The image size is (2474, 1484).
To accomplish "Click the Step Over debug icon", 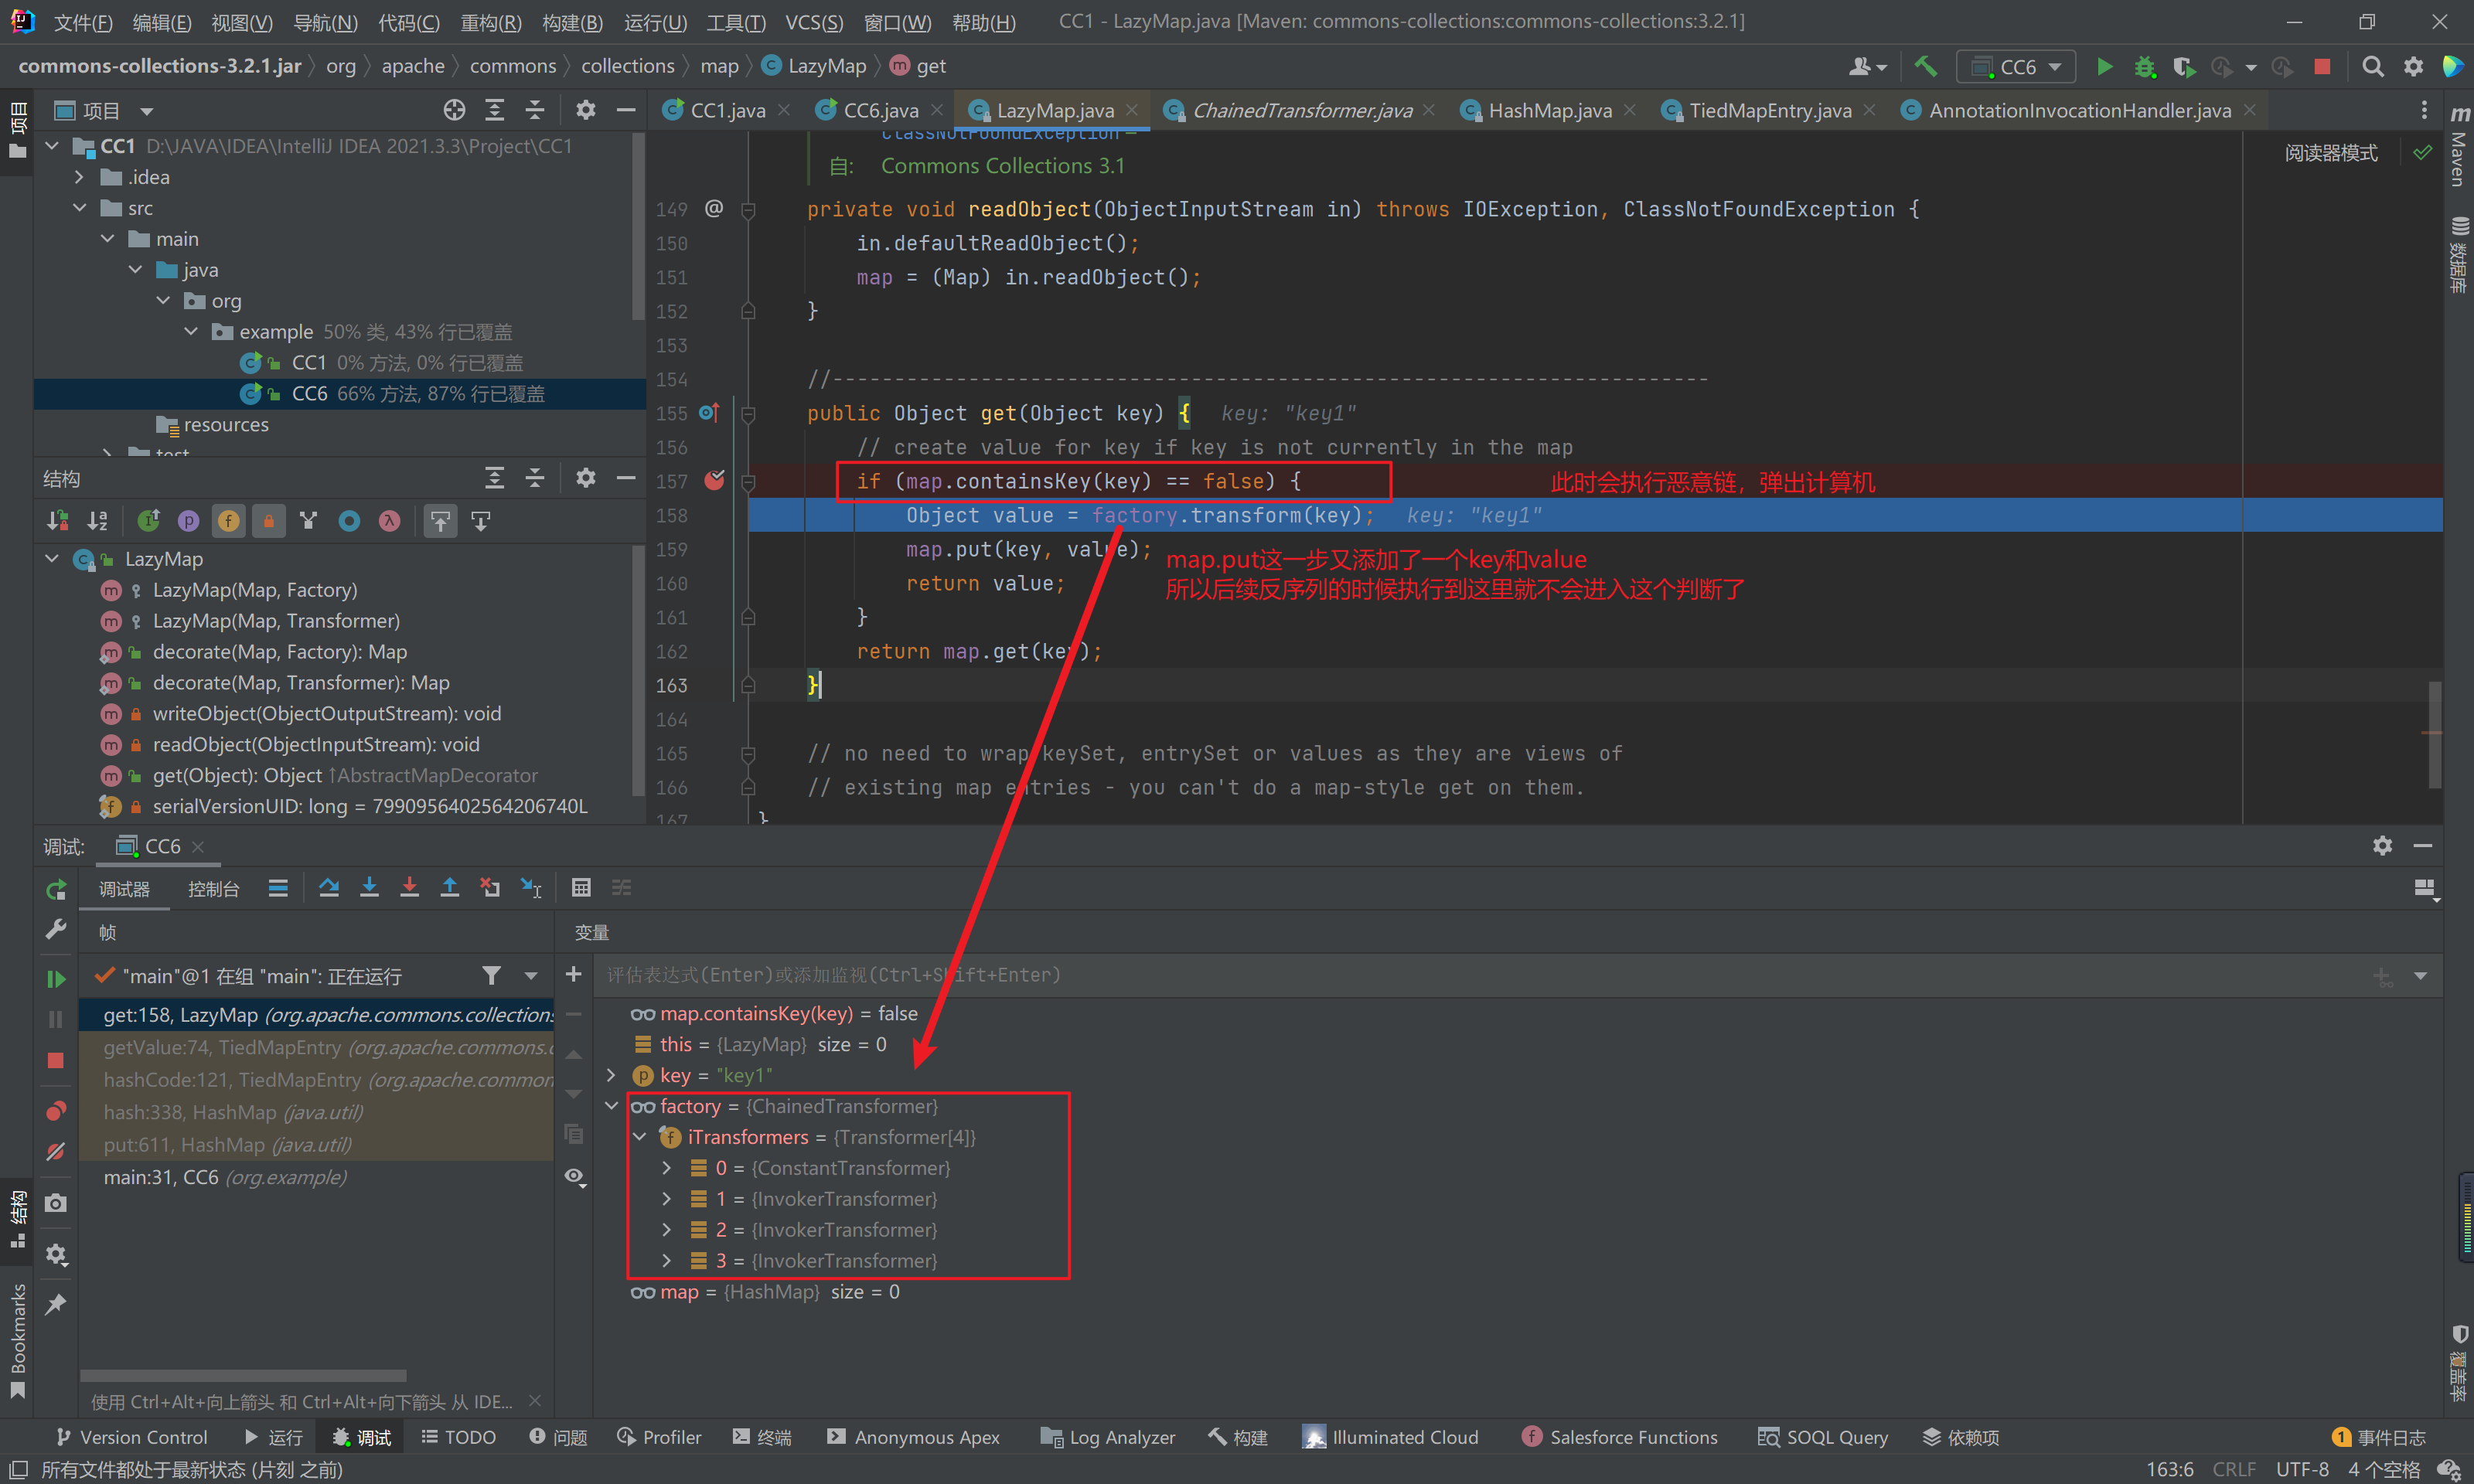I will coord(328,888).
